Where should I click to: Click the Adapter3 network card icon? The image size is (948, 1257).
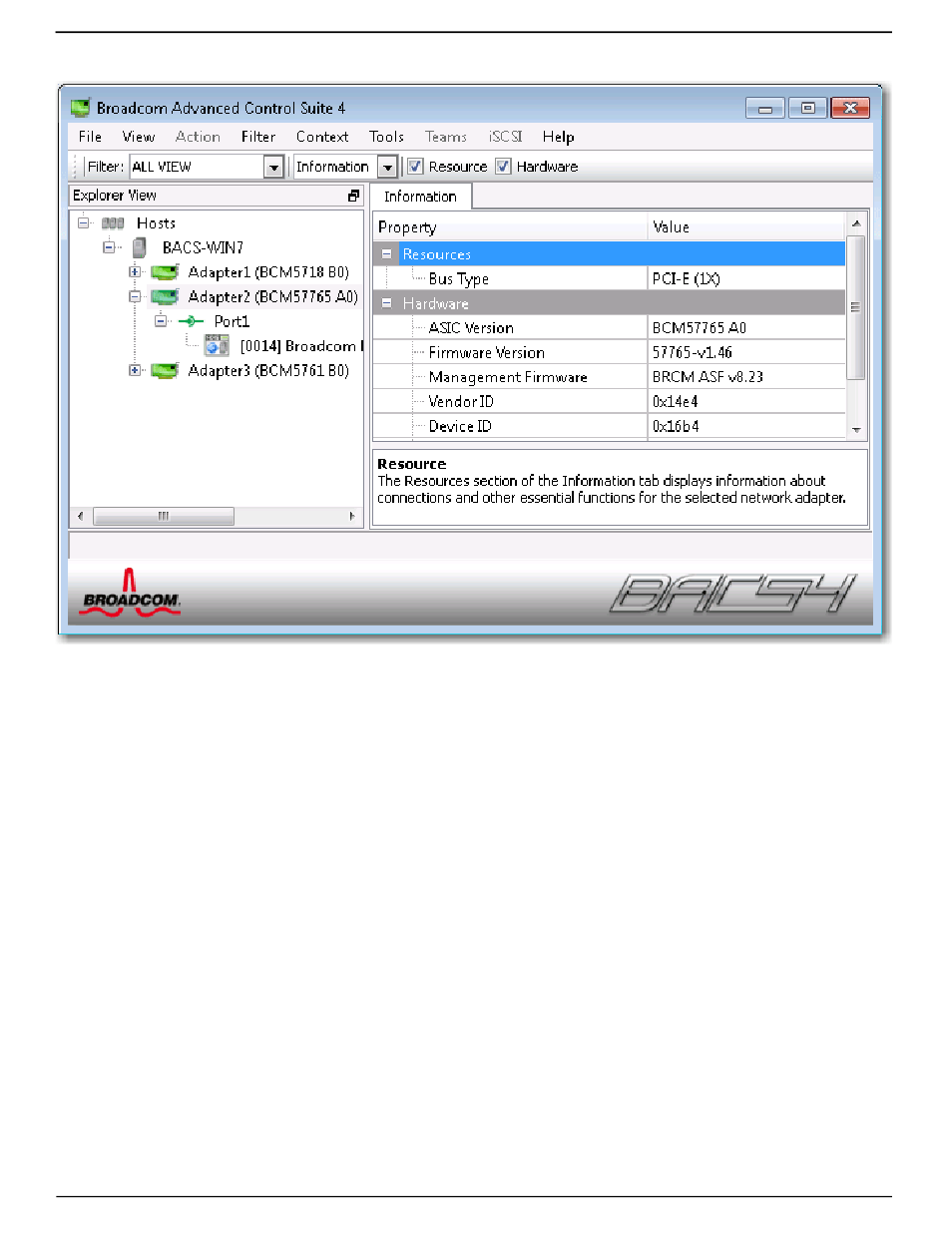coord(165,371)
